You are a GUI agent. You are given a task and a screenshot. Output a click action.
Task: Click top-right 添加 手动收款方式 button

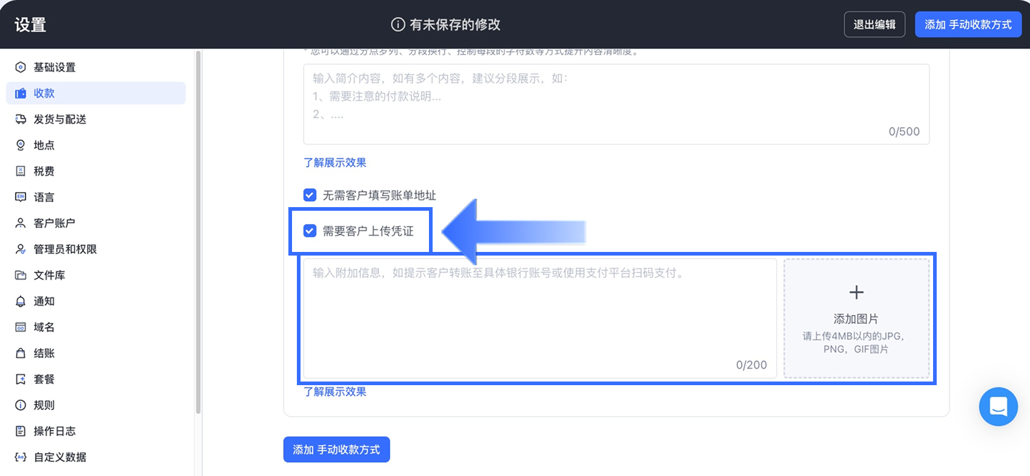coord(968,25)
